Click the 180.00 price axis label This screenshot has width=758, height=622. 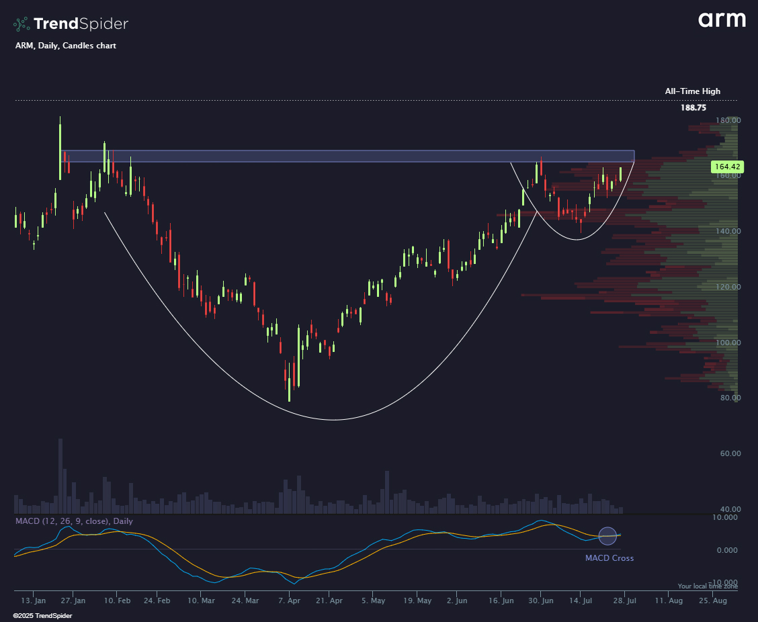[728, 120]
